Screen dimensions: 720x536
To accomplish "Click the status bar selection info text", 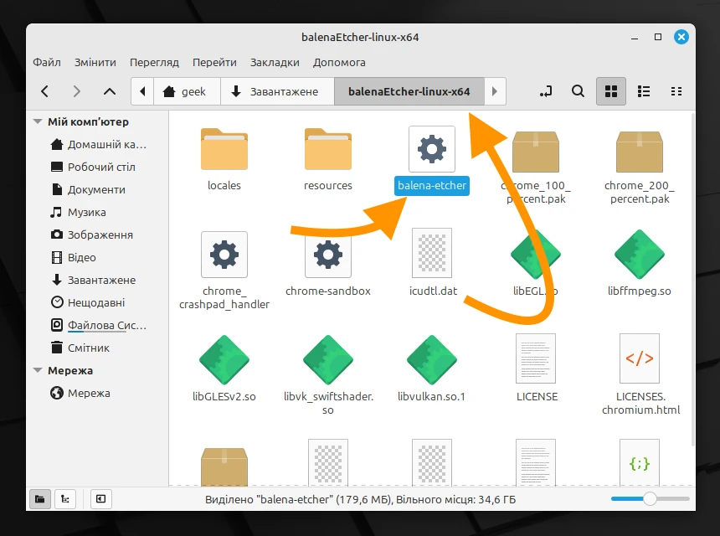I will (x=361, y=499).
